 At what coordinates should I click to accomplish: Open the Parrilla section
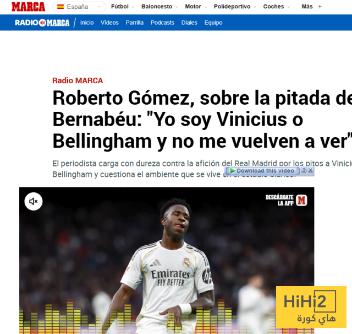click(134, 23)
